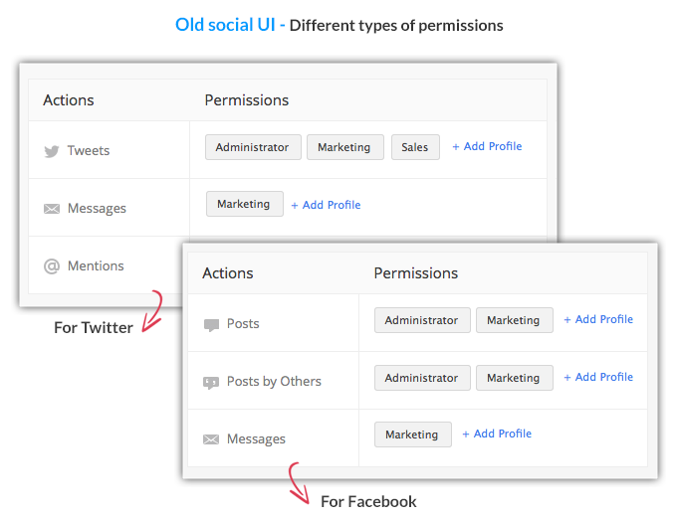Select the Sales profile tag
This screenshot has height=520, width=678.
[x=415, y=147]
